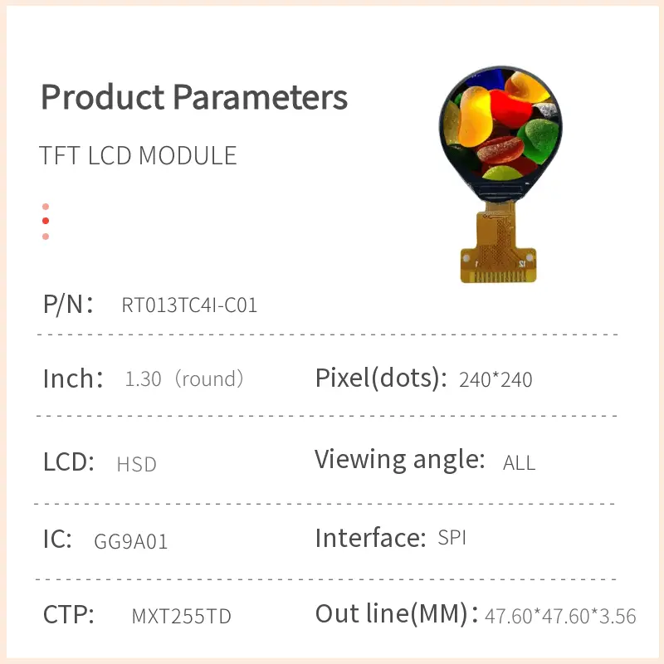Screen dimensions: 664x664
Task: Select the MXT255TD CTP value
Action: (181, 617)
